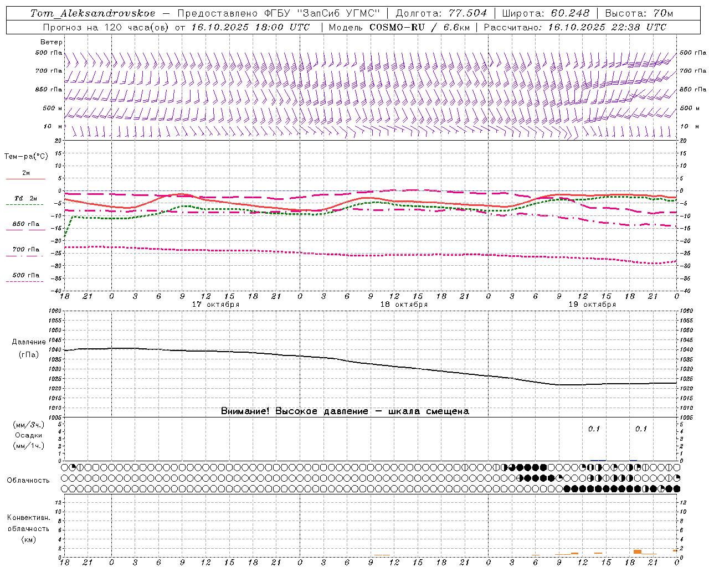Click the Тем-ра(°C) temperature panel label
The width and height of the screenshot is (709, 567).
click(26, 157)
